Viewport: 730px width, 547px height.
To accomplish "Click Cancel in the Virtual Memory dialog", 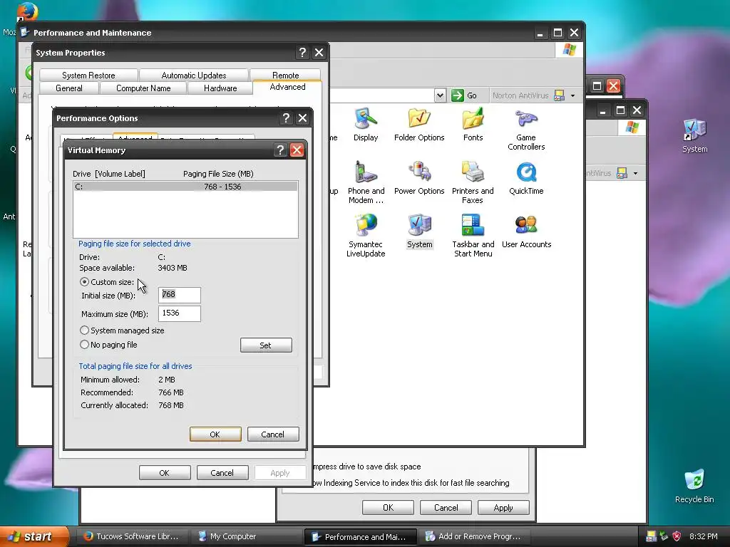I will 273,434.
